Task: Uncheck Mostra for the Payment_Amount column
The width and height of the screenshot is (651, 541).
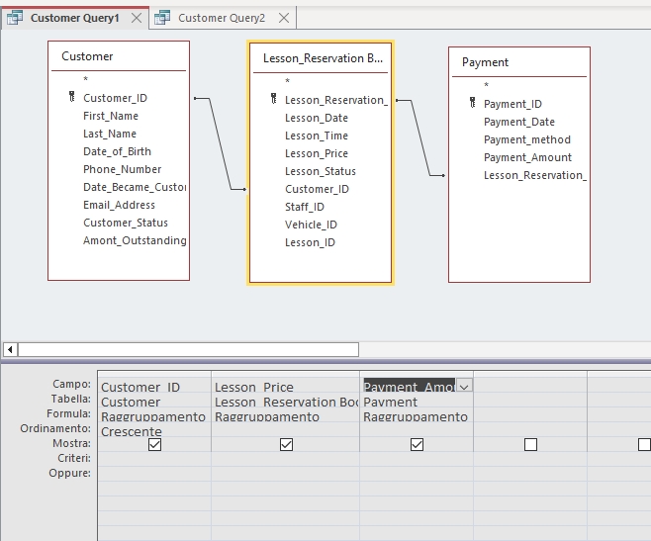Action: [417, 445]
